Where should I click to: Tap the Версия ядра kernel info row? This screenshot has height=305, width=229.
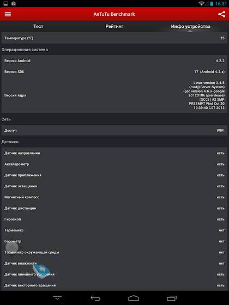pyautogui.click(x=114, y=95)
